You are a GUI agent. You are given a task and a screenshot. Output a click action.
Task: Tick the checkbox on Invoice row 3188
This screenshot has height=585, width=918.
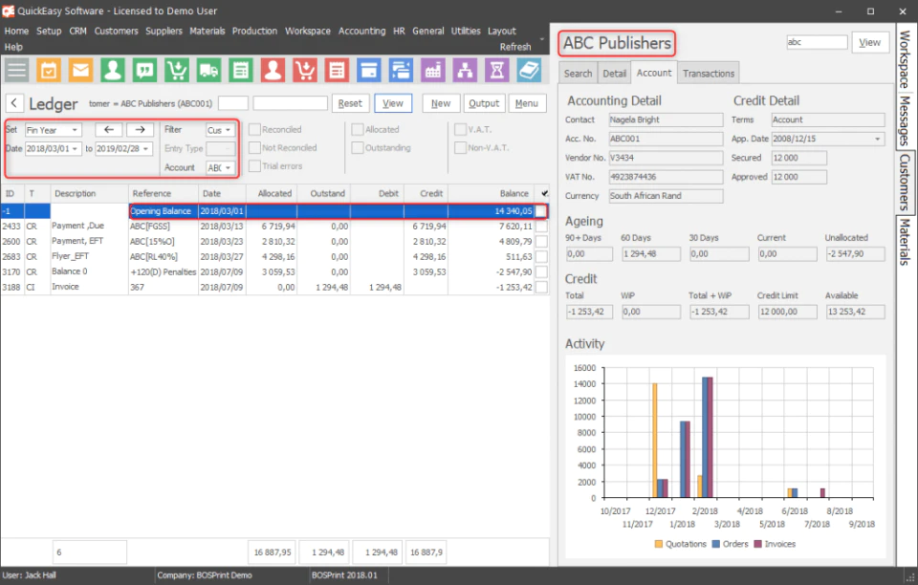coord(541,287)
